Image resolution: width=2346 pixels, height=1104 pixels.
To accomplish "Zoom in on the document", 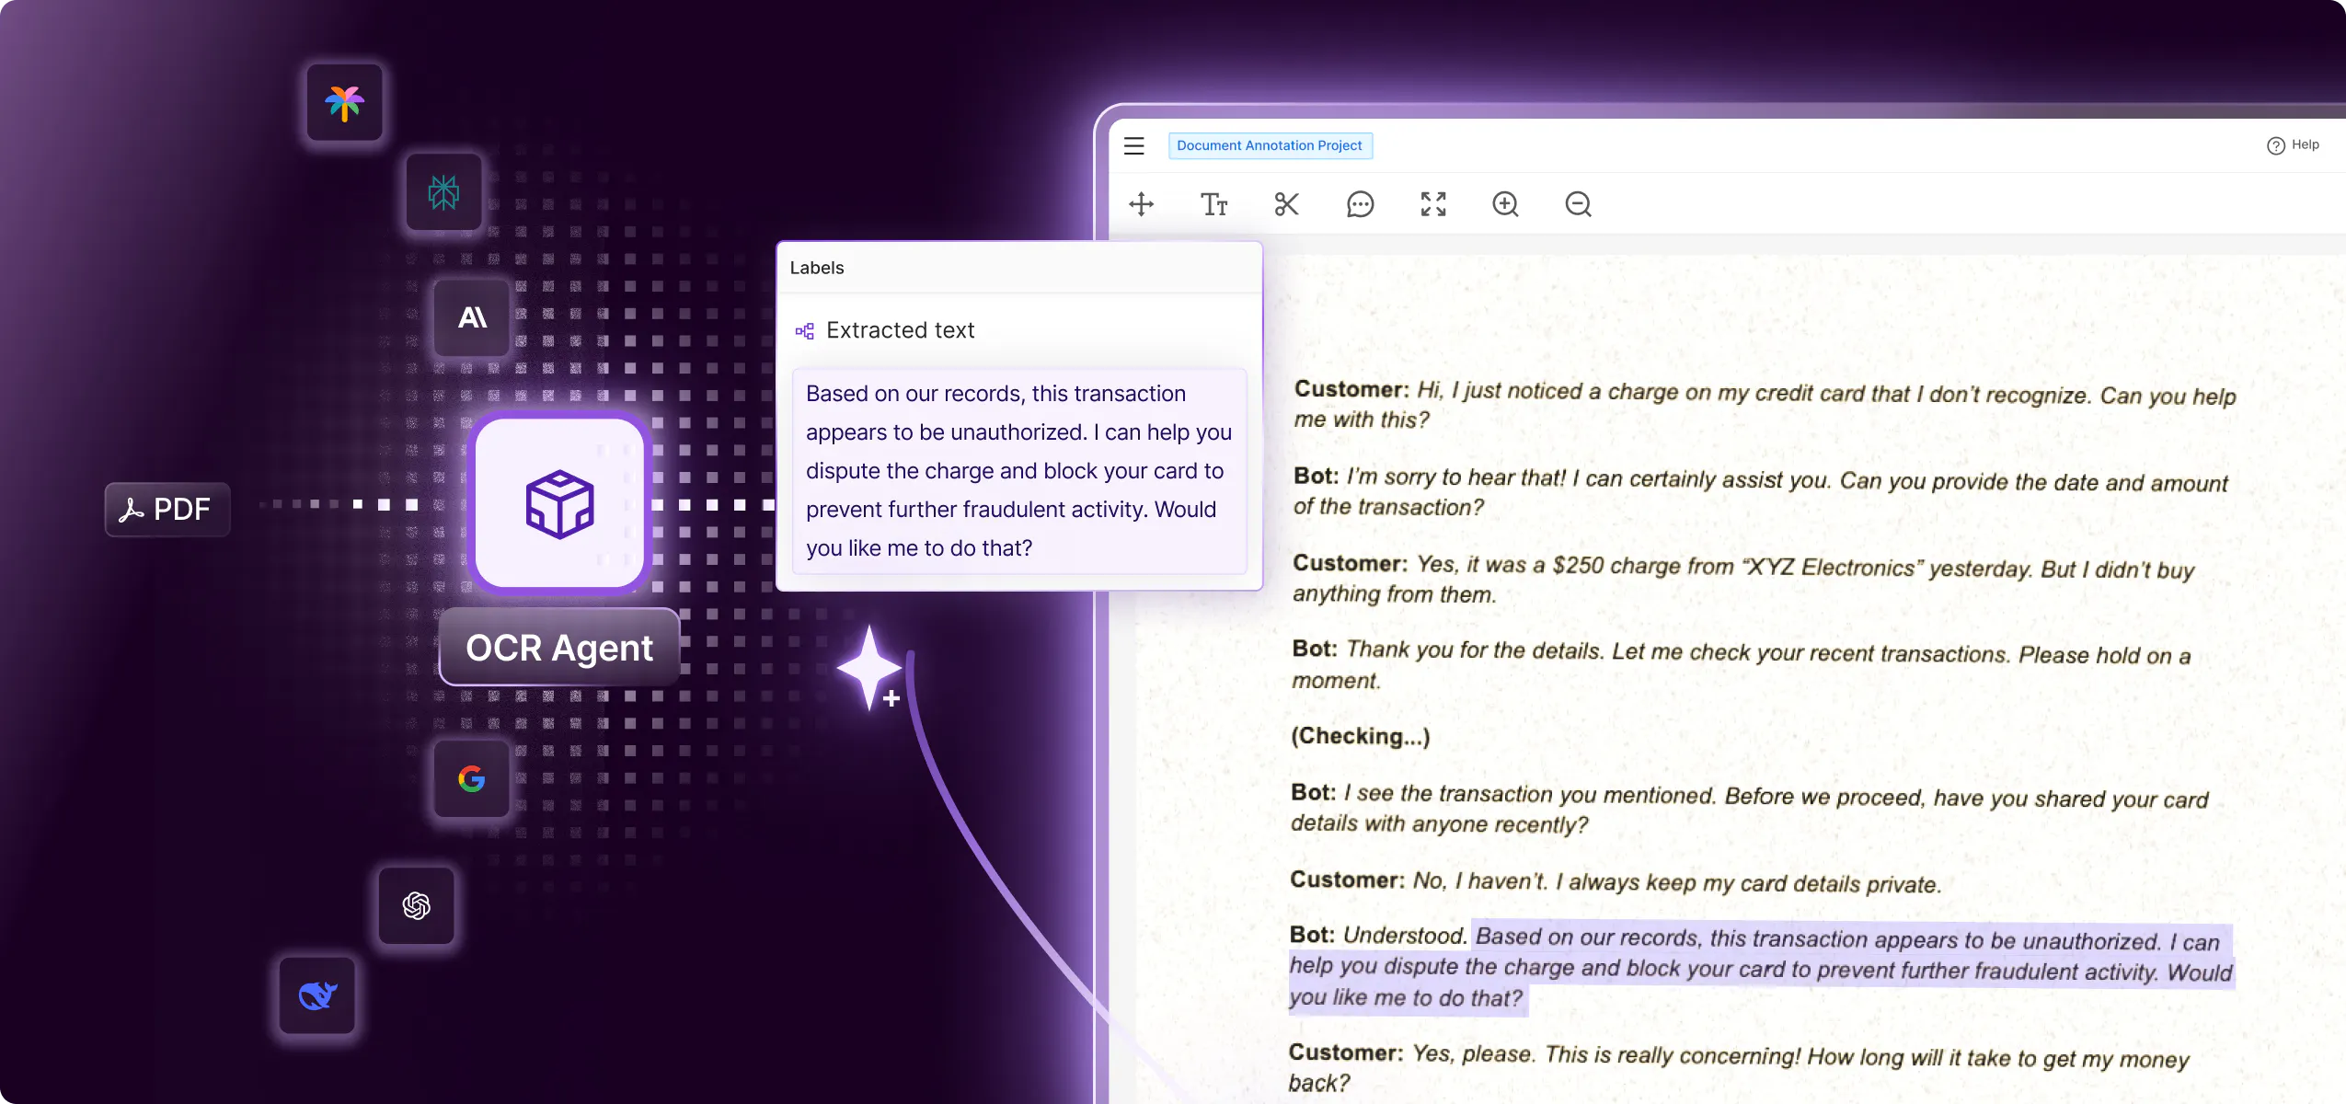I will [1504, 204].
